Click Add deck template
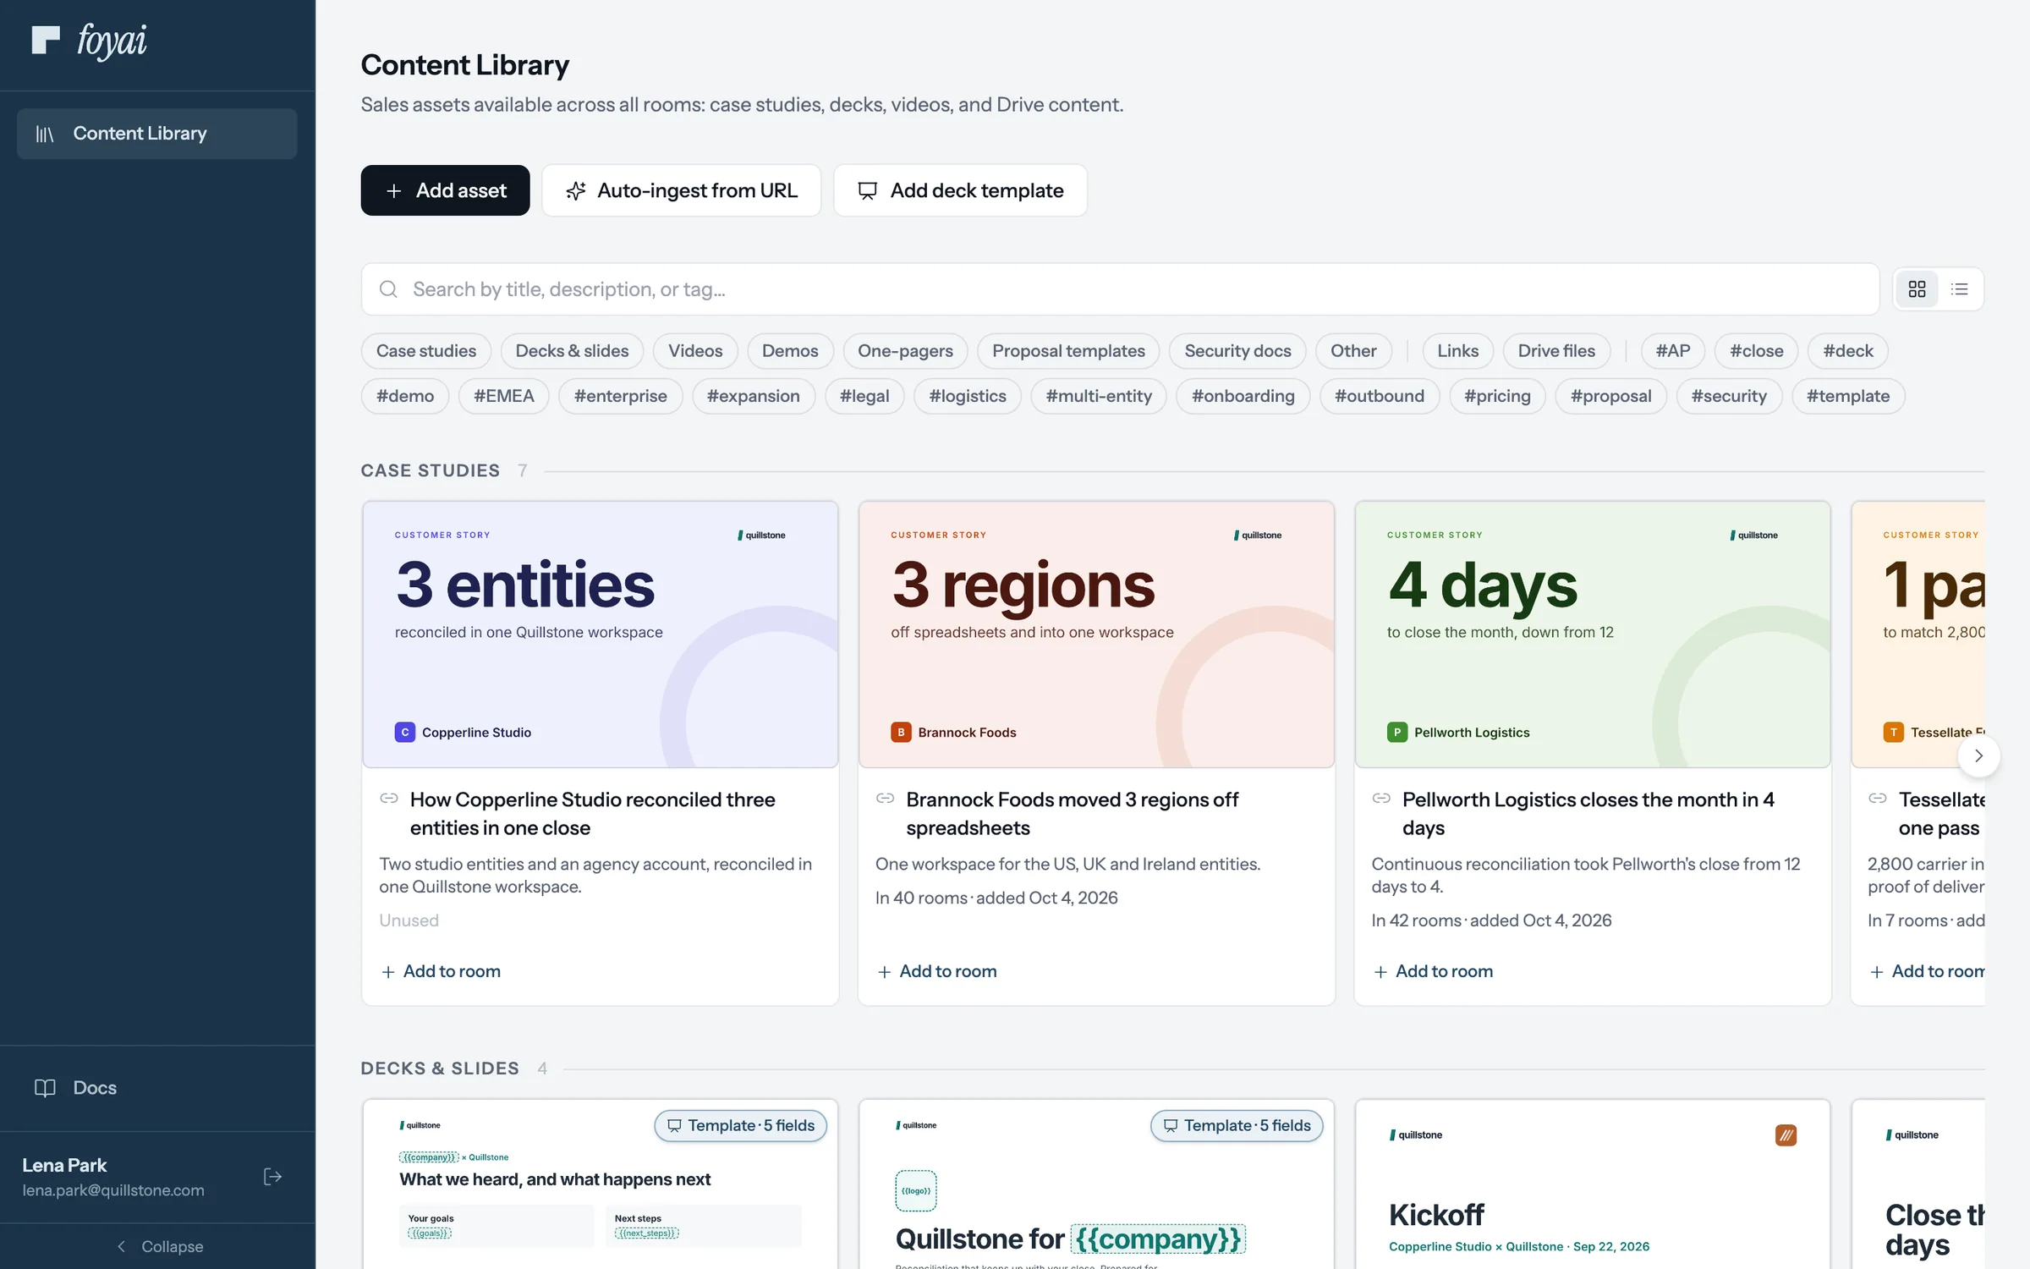 pyautogui.click(x=960, y=190)
